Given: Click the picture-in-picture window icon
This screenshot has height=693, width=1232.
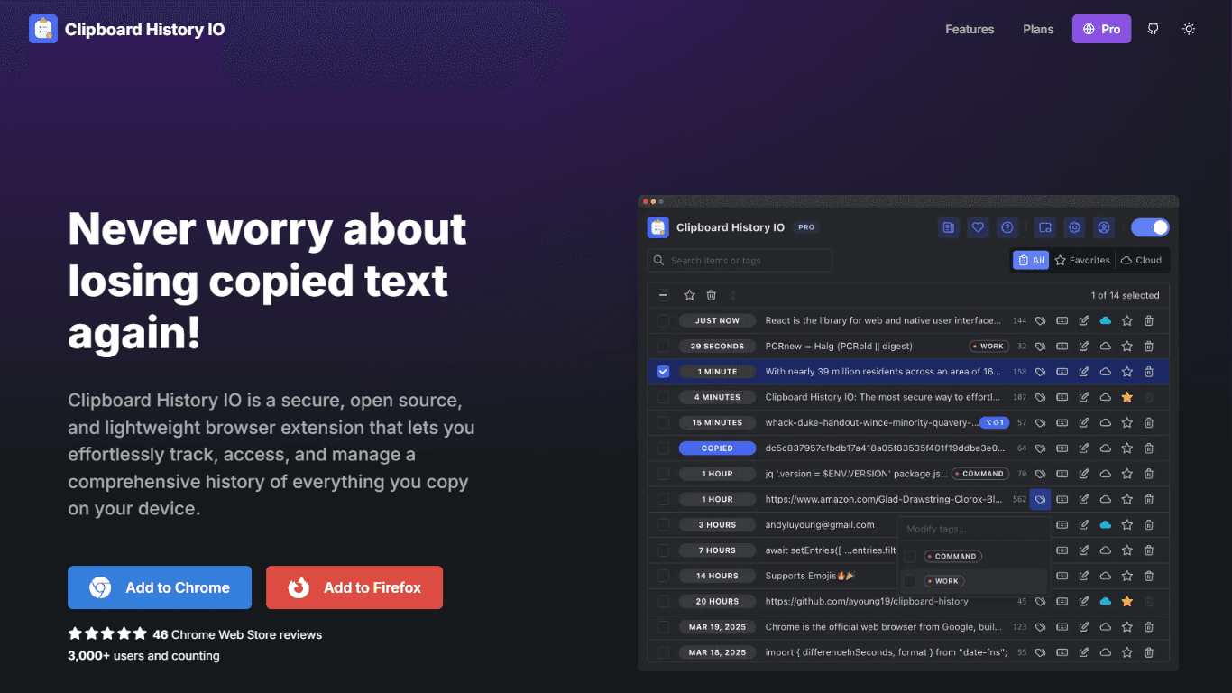Looking at the screenshot, I should [x=1044, y=227].
